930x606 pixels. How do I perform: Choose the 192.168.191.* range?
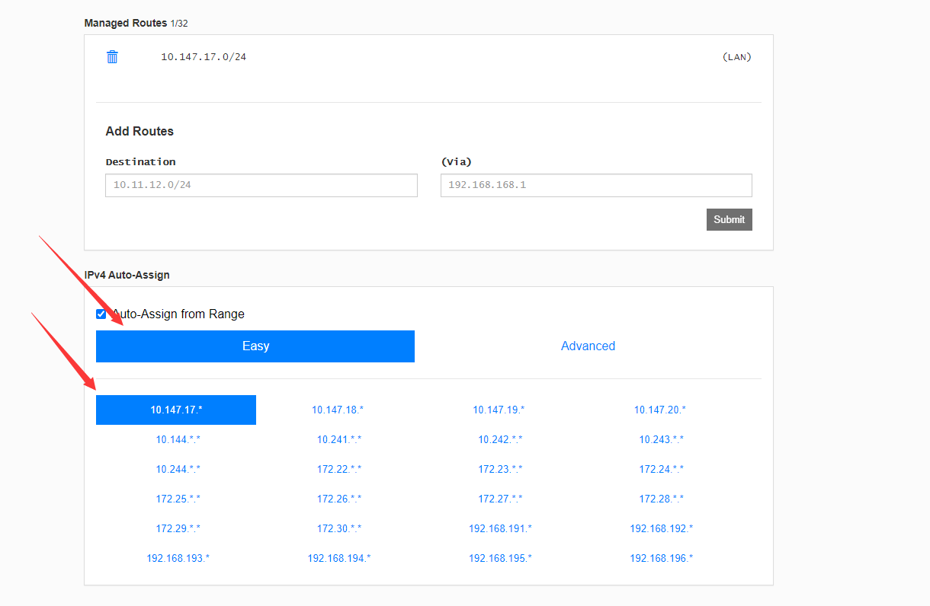pyautogui.click(x=500, y=528)
